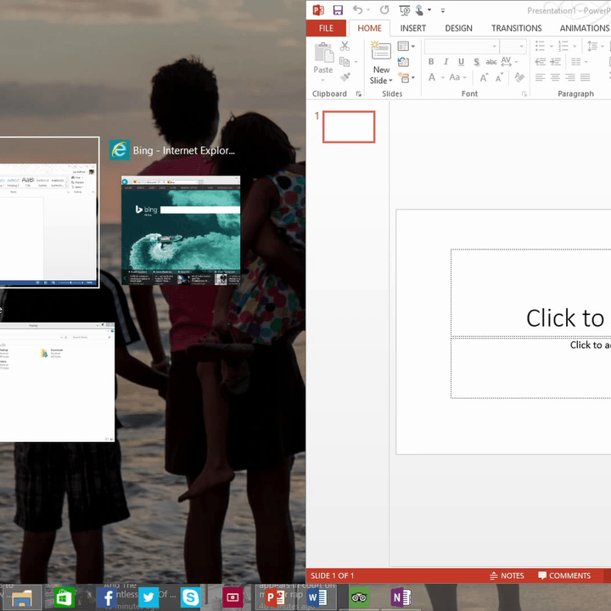Click the subtitle placeholder on slide

(x=531, y=367)
